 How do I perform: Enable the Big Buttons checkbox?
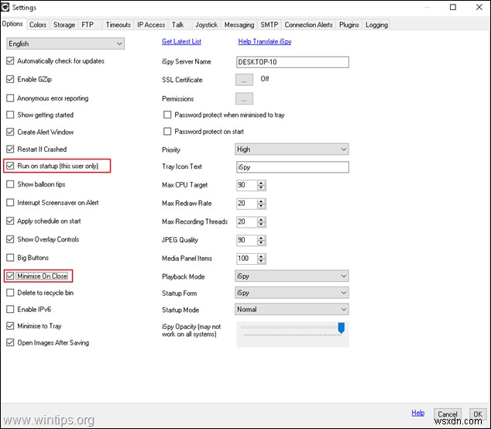tap(10, 258)
